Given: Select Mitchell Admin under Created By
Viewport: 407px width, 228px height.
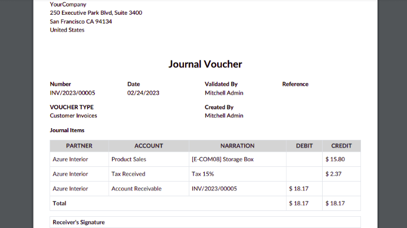Looking at the screenshot, I should [224, 116].
